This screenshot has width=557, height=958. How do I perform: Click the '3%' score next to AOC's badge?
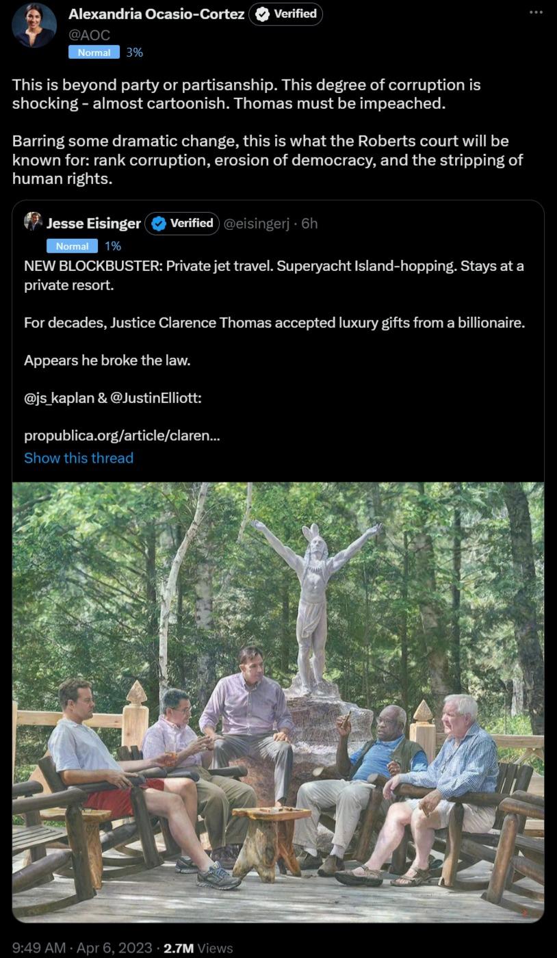click(133, 52)
